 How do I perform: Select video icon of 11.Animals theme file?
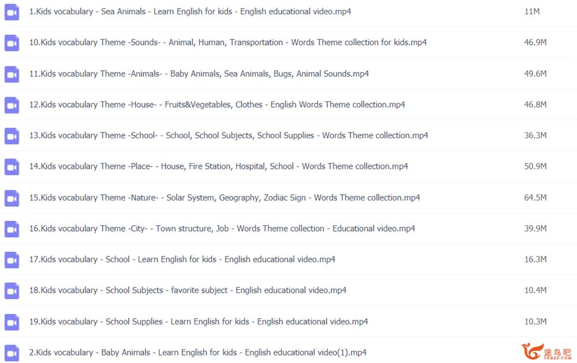pos(12,74)
